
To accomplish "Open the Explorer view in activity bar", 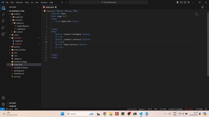I will coord(3,8).
